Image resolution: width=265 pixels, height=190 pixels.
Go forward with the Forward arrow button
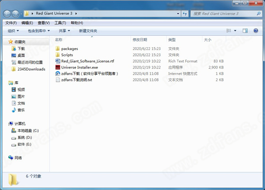(15, 14)
